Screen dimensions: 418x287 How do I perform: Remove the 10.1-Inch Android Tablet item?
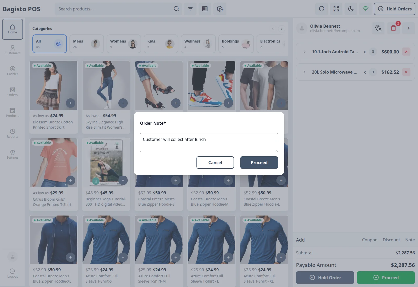click(406, 52)
